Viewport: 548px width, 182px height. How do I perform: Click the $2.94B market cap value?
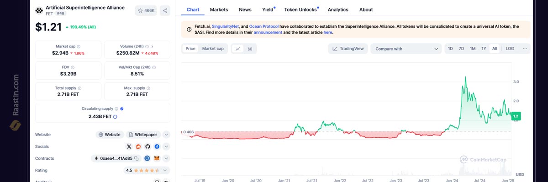pyautogui.click(x=60, y=53)
